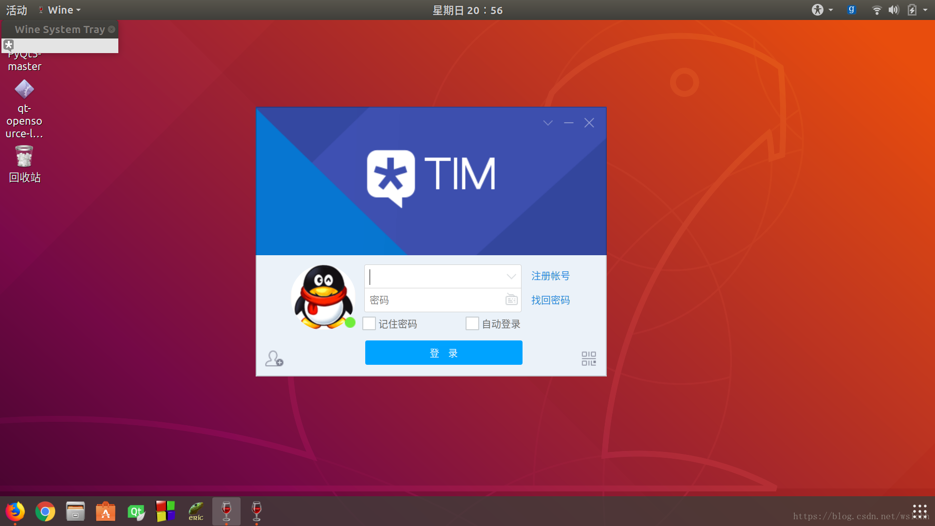Focus the 密码 password input field

(433, 300)
